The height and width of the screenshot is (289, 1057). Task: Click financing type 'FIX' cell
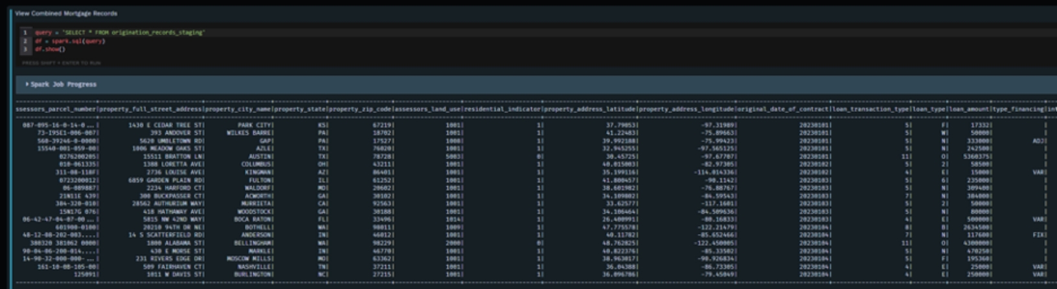1038,235
